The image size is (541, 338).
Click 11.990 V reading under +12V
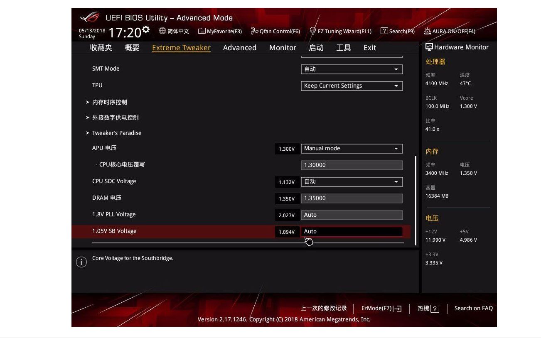pos(435,240)
